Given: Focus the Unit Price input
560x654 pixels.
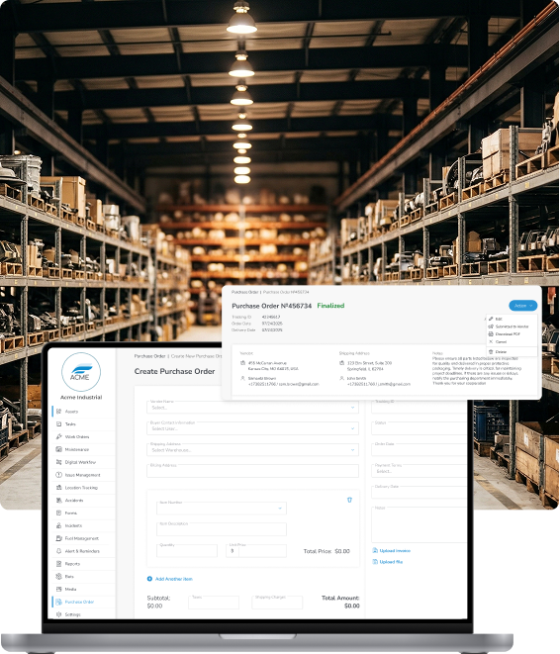Looking at the screenshot, I should coord(256,550).
